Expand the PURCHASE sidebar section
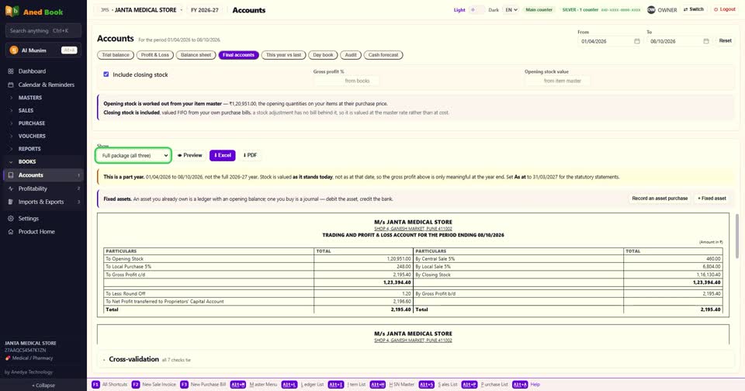 43,123
